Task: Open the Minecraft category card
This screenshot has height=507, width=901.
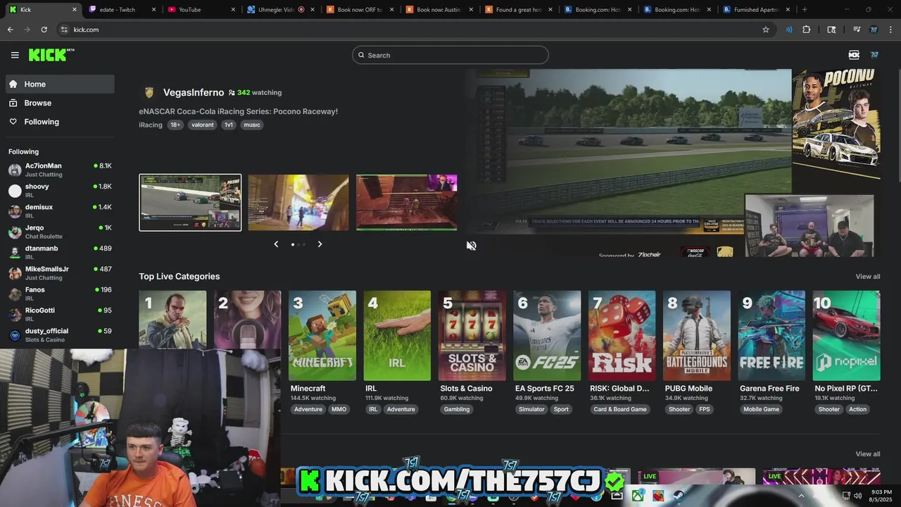Action: tap(322, 336)
